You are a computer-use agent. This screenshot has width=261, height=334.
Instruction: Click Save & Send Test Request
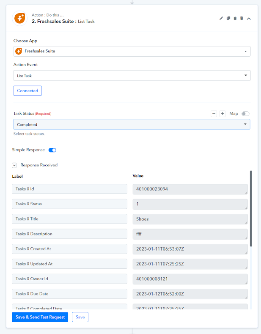[40, 317]
